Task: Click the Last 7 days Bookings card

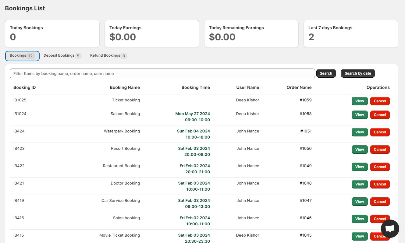Action: click(x=350, y=34)
